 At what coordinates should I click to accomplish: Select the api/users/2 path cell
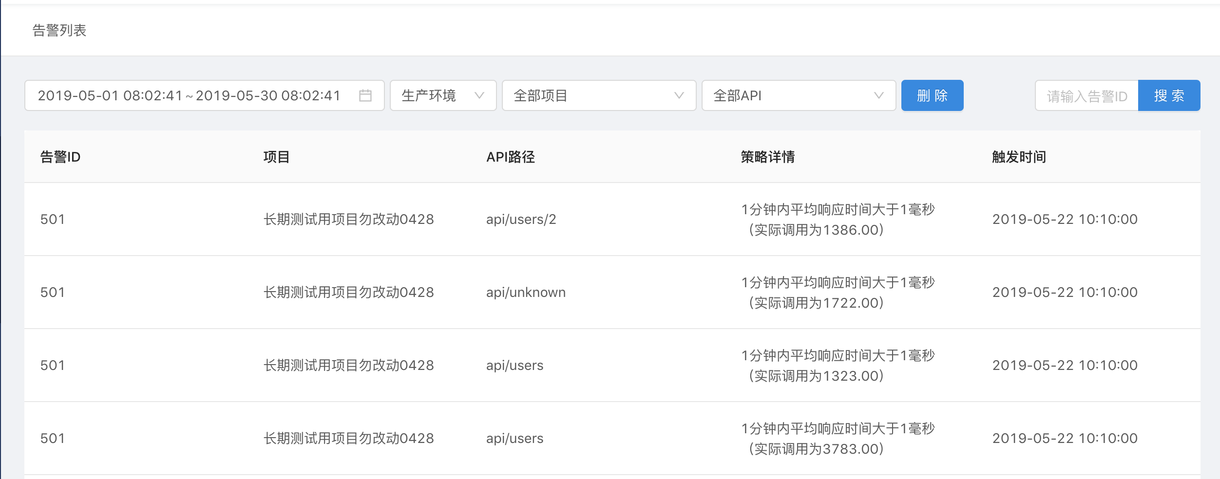521,220
